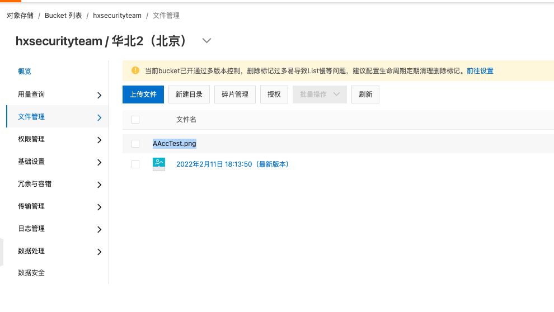Viewport: 554px width, 312px height.
Task: Expand the 权限管理 chevron arrow
Action: click(99, 140)
